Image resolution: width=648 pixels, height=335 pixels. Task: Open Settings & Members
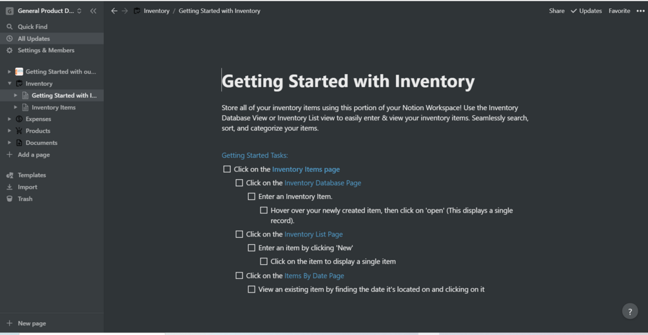[45, 50]
